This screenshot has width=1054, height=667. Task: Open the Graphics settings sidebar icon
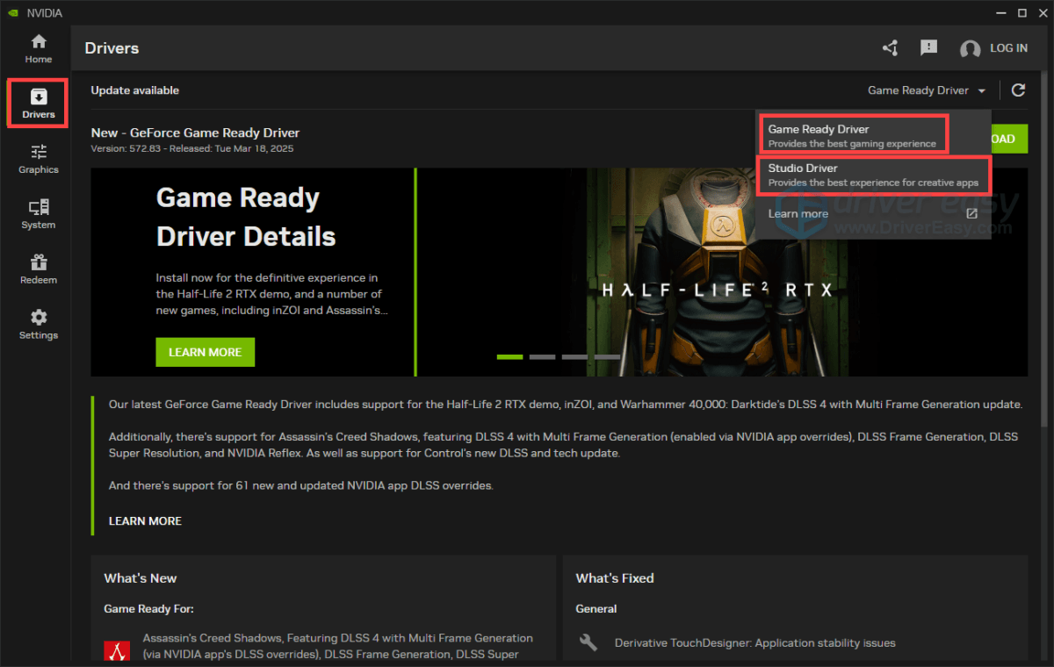click(38, 159)
